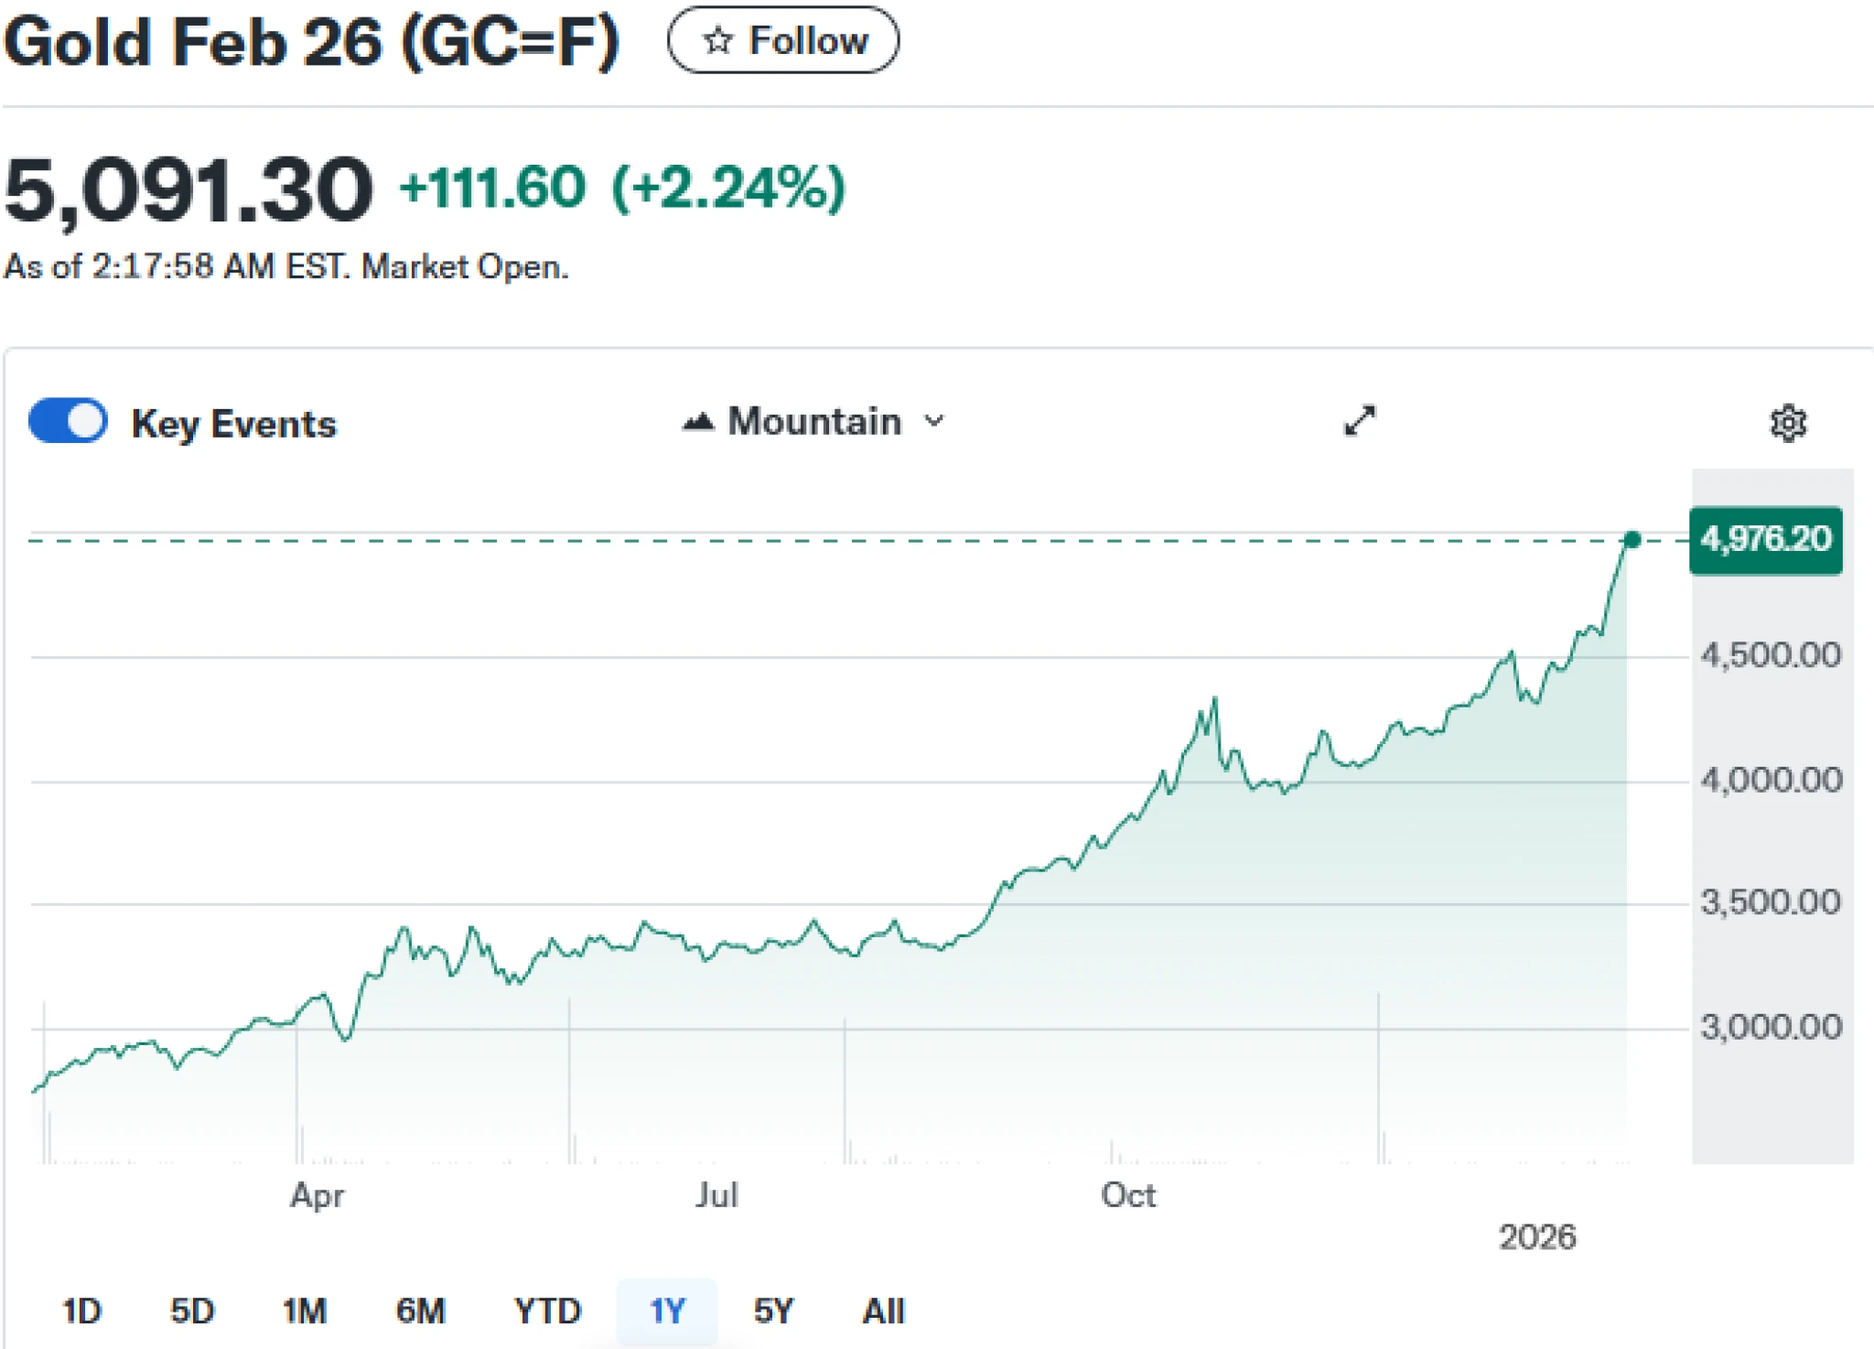Show All historical data range
This screenshot has width=1874, height=1349.
point(883,1311)
